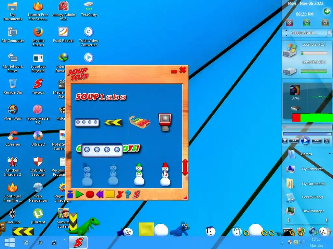Click the red S Soup Toys icon in toolbar
Screen dimensions: 333x249
pos(136,194)
